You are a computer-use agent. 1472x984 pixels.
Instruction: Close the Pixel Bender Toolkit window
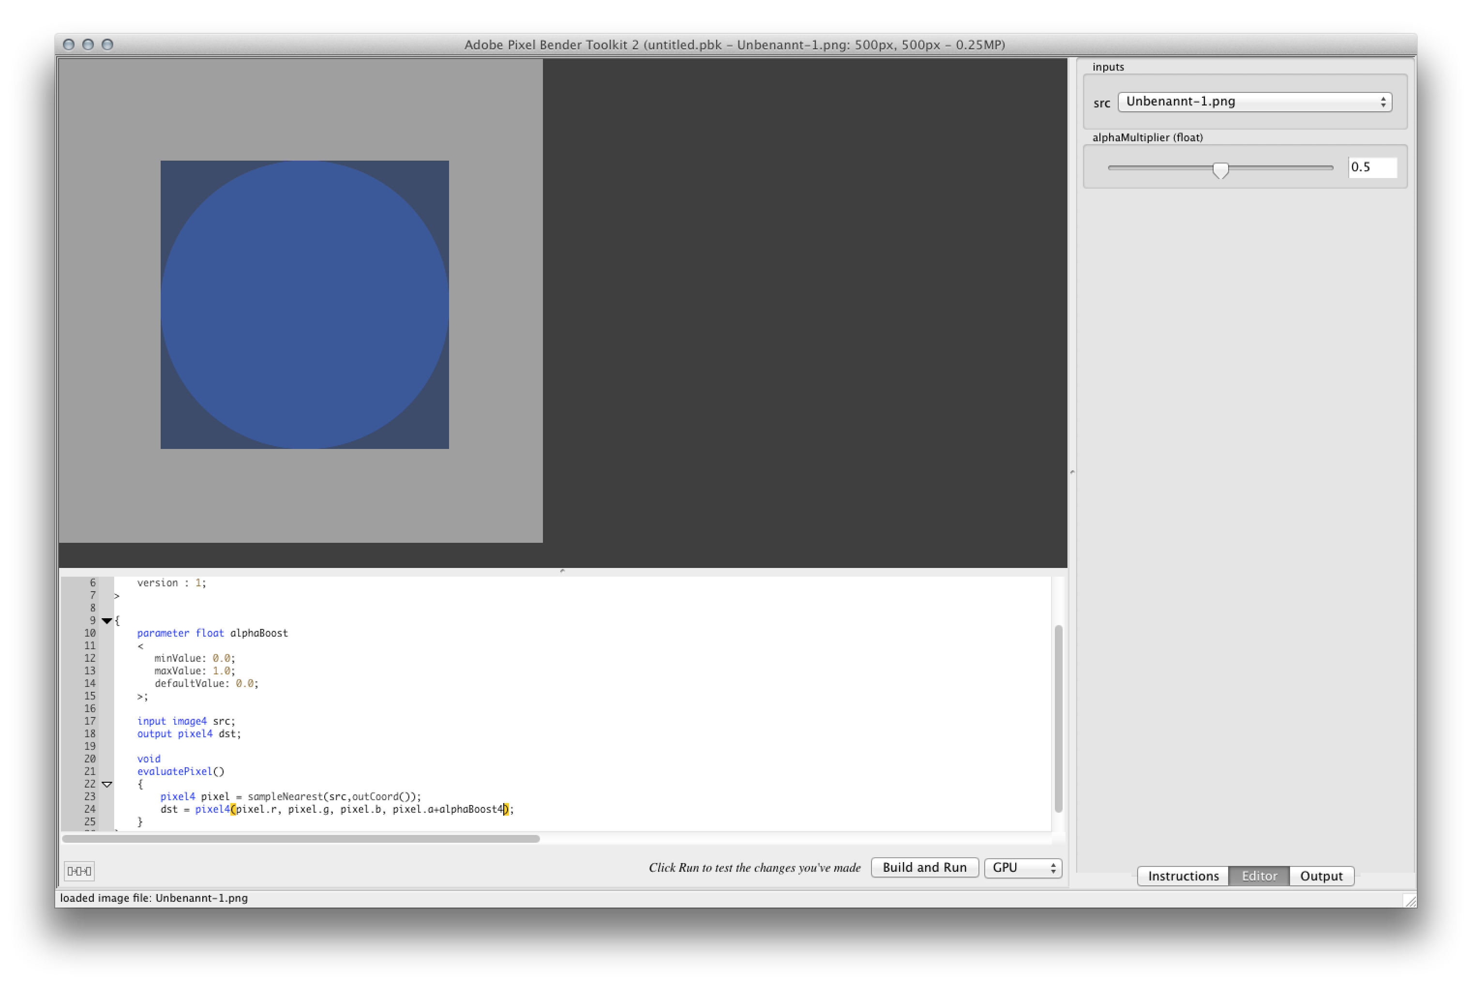pos(69,45)
